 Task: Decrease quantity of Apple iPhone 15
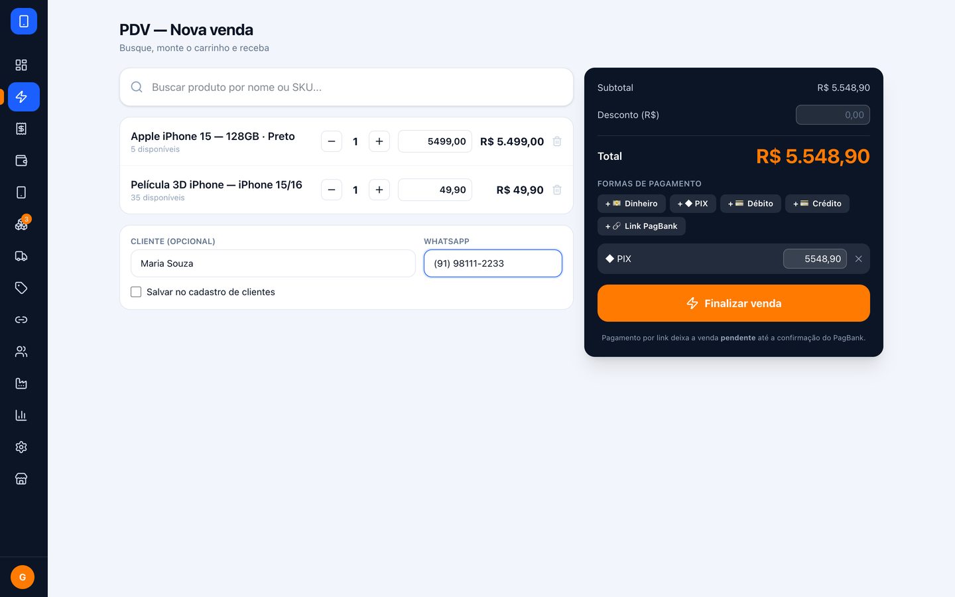click(x=332, y=141)
